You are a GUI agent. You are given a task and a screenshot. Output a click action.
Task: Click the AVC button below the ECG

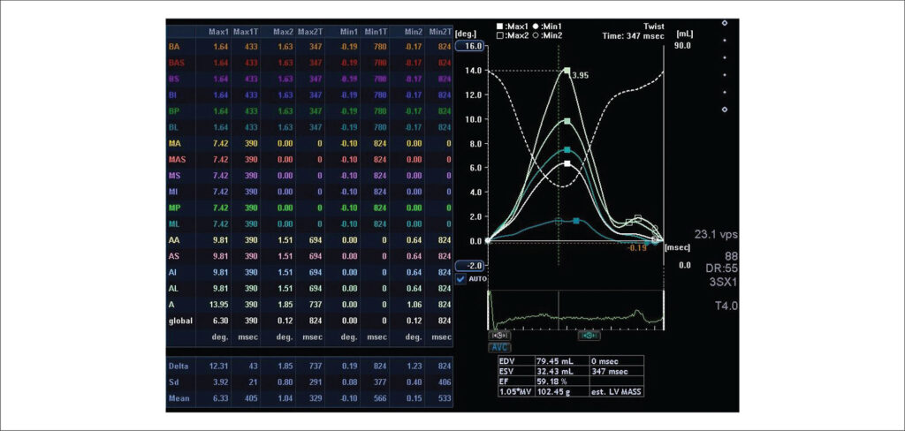498,347
